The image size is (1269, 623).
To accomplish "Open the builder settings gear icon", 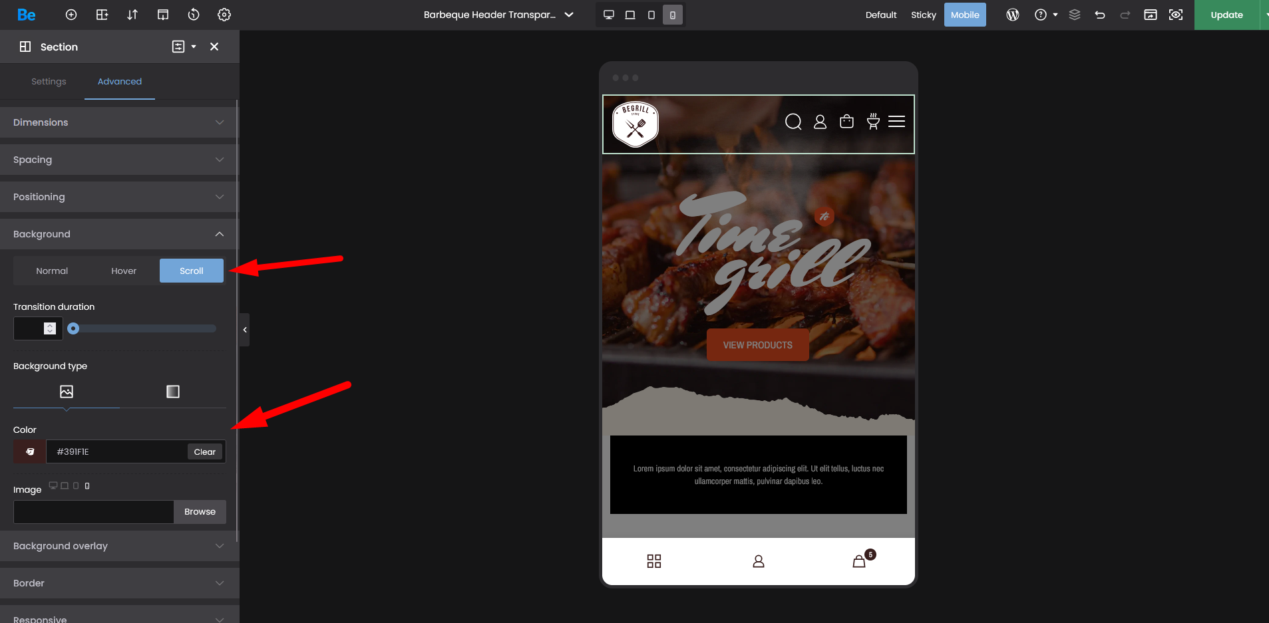I will click(x=224, y=15).
